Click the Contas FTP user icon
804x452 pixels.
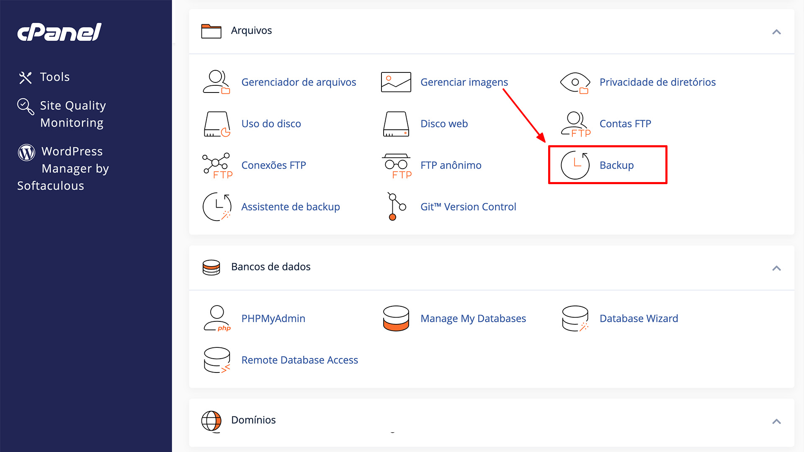point(576,124)
